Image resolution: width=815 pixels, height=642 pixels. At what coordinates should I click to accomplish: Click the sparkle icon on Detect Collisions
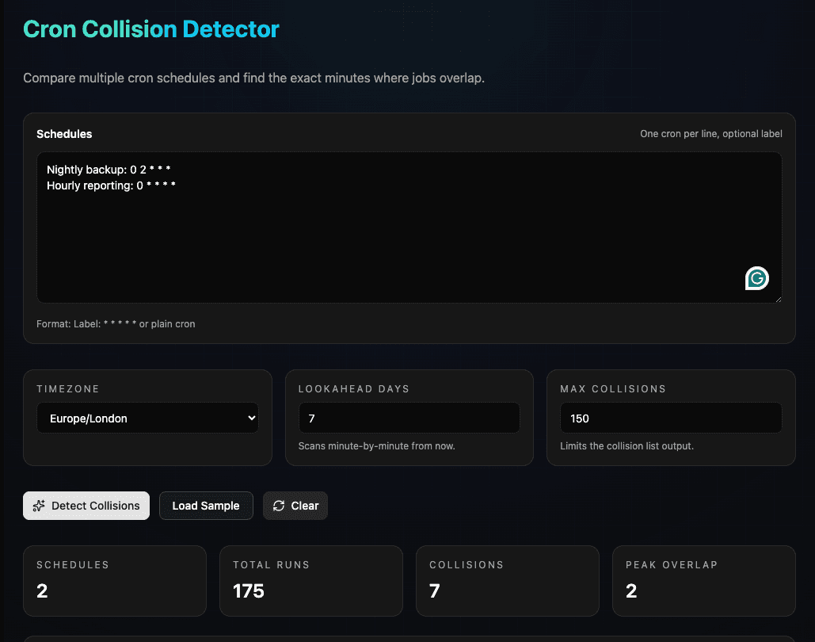point(39,505)
